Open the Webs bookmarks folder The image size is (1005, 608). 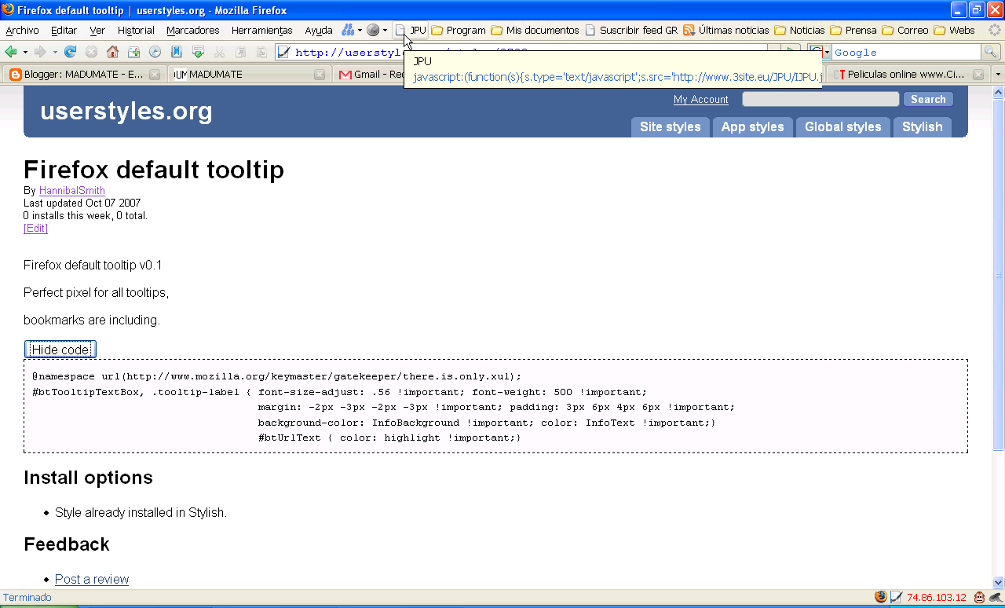pos(955,30)
